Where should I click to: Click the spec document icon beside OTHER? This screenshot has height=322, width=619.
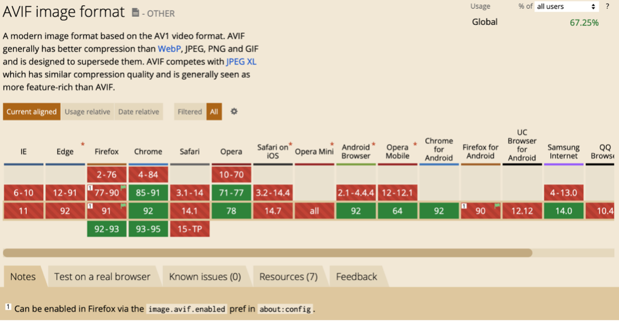135,12
